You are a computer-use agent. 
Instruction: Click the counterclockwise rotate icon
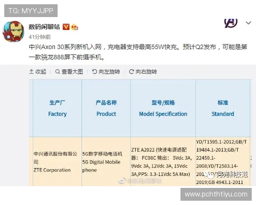94,72
